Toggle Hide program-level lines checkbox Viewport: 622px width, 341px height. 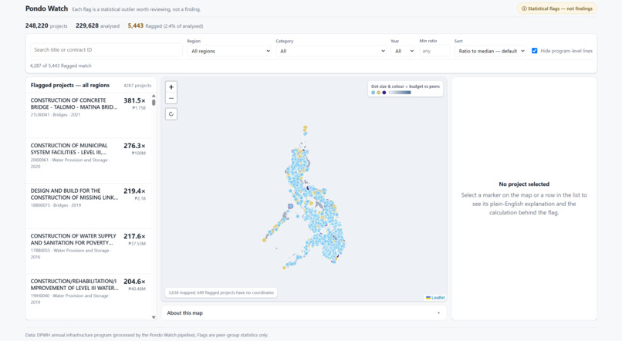point(534,51)
